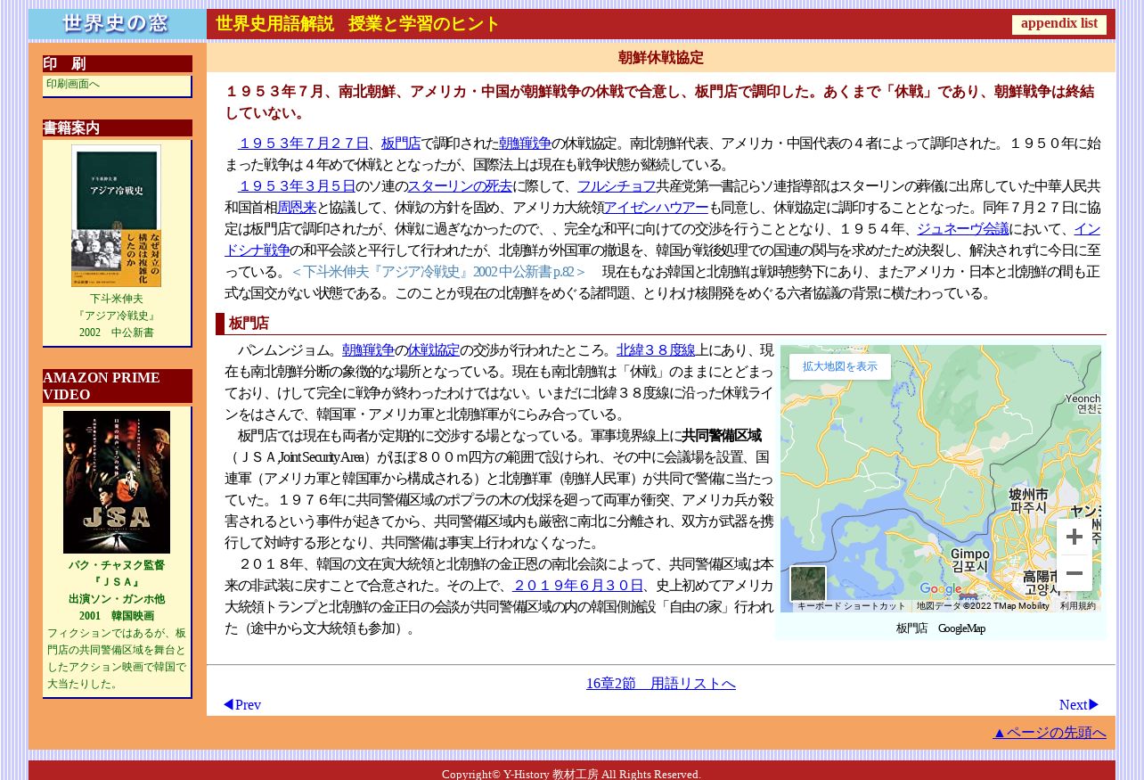Open the スターリンの死去 link

point(460,186)
